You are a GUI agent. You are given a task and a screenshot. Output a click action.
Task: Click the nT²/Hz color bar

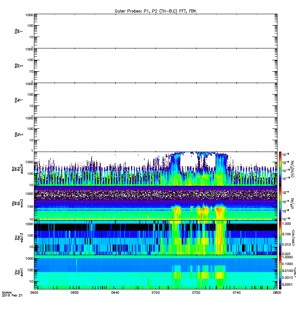[x=280, y=203]
